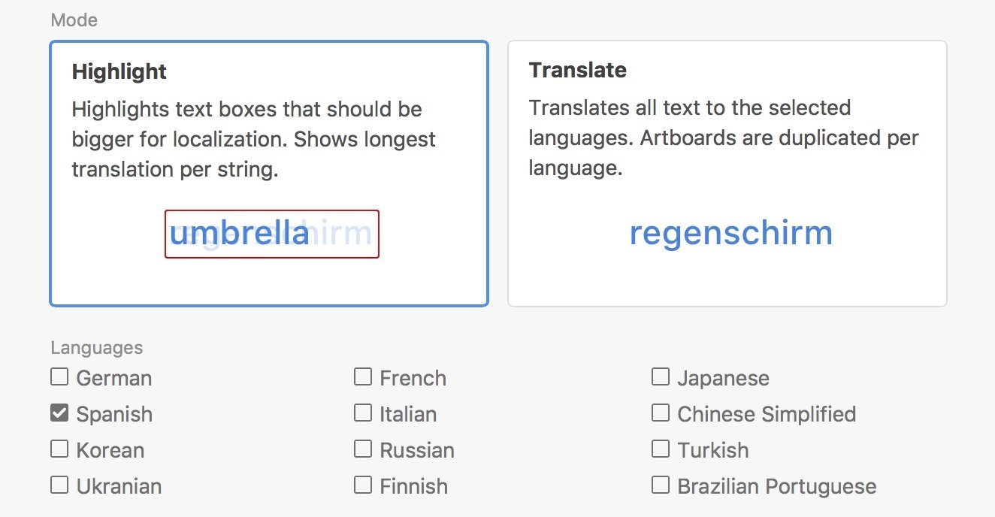Click the regenschirm translation preview
Image resolution: width=995 pixels, height=517 pixels.
(x=730, y=233)
